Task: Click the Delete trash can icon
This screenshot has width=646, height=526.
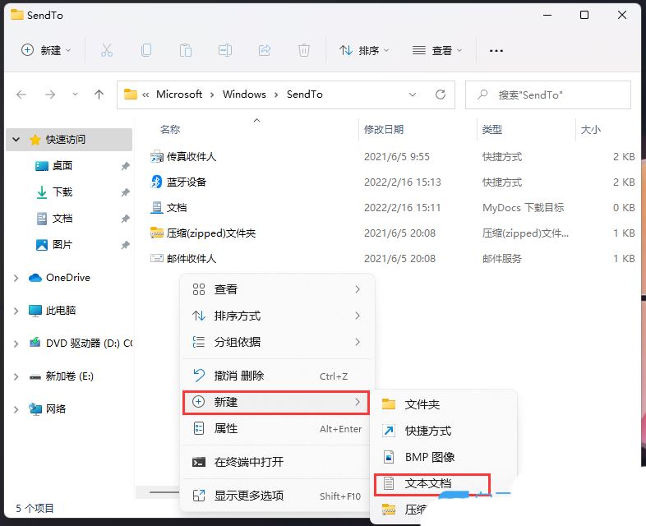Action: click(304, 50)
